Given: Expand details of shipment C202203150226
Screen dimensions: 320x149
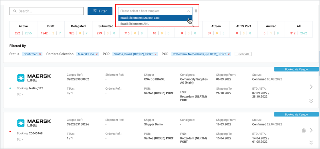Looking at the screenshot, I should coord(311,142).
